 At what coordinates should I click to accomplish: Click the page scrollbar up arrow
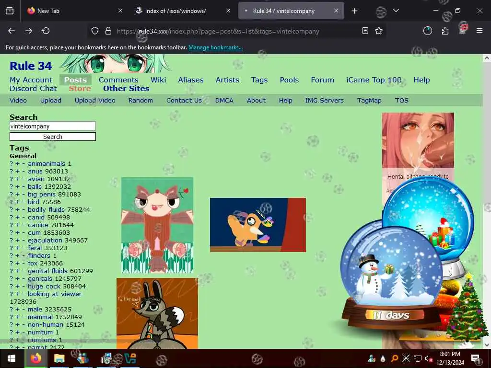point(487,58)
